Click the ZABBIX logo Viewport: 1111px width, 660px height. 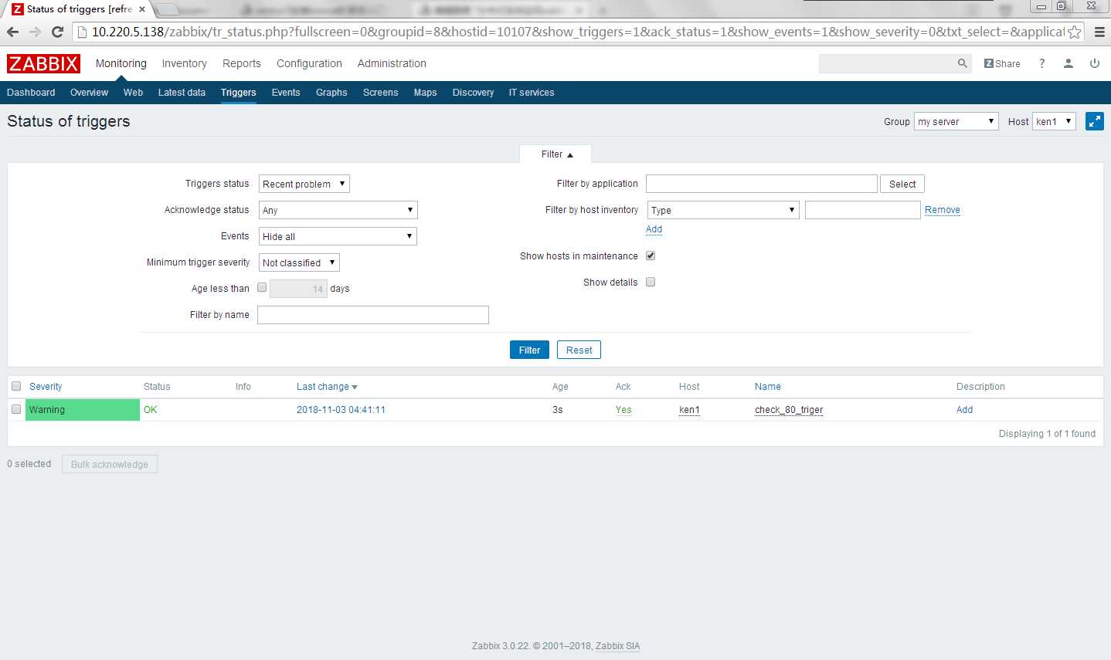point(43,63)
